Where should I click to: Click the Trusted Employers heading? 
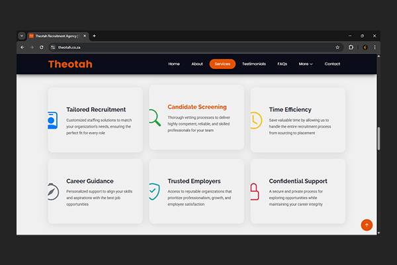click(194, 181)
